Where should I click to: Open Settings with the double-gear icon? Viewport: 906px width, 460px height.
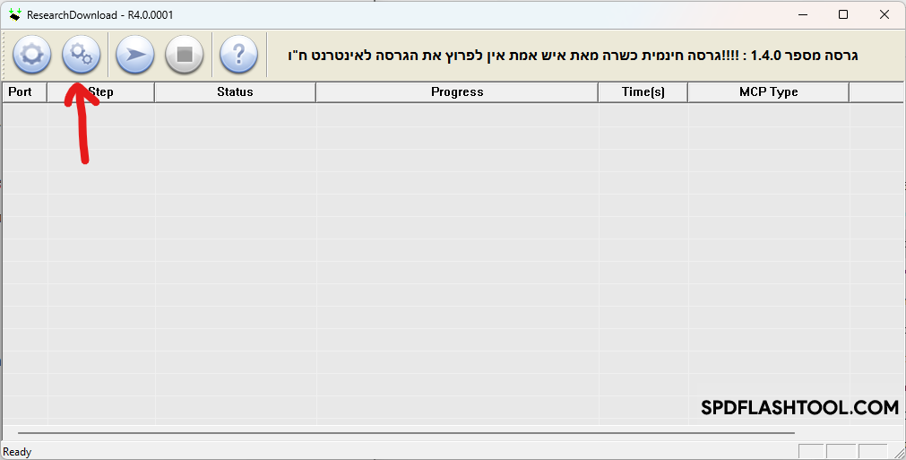[x=81, y=55]
